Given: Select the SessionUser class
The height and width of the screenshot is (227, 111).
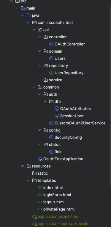Looking at the screenshot, I should point(72,116).
